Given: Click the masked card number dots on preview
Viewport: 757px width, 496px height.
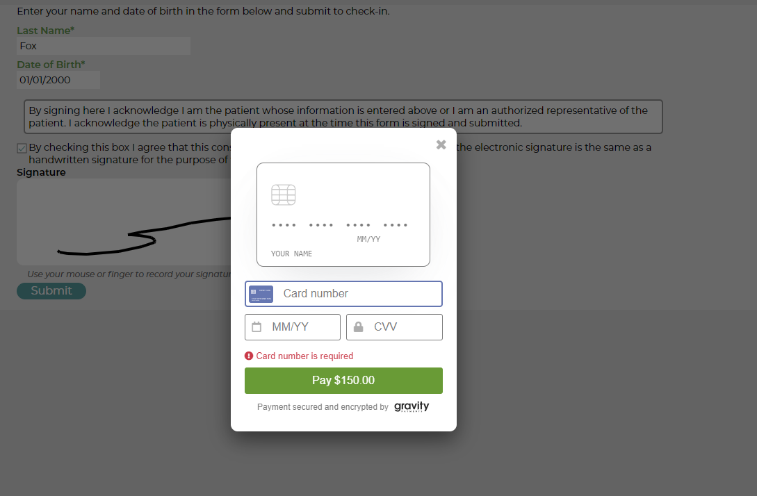Looking at the screenshot, I should 340,225.
